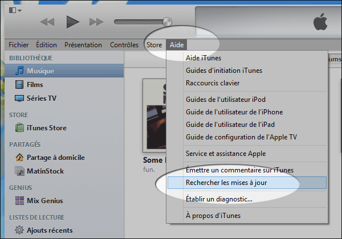Click the Ajouts récents gear icon
Image resolution: width=342 pixels, height=239 pixels.
(19, 230)
